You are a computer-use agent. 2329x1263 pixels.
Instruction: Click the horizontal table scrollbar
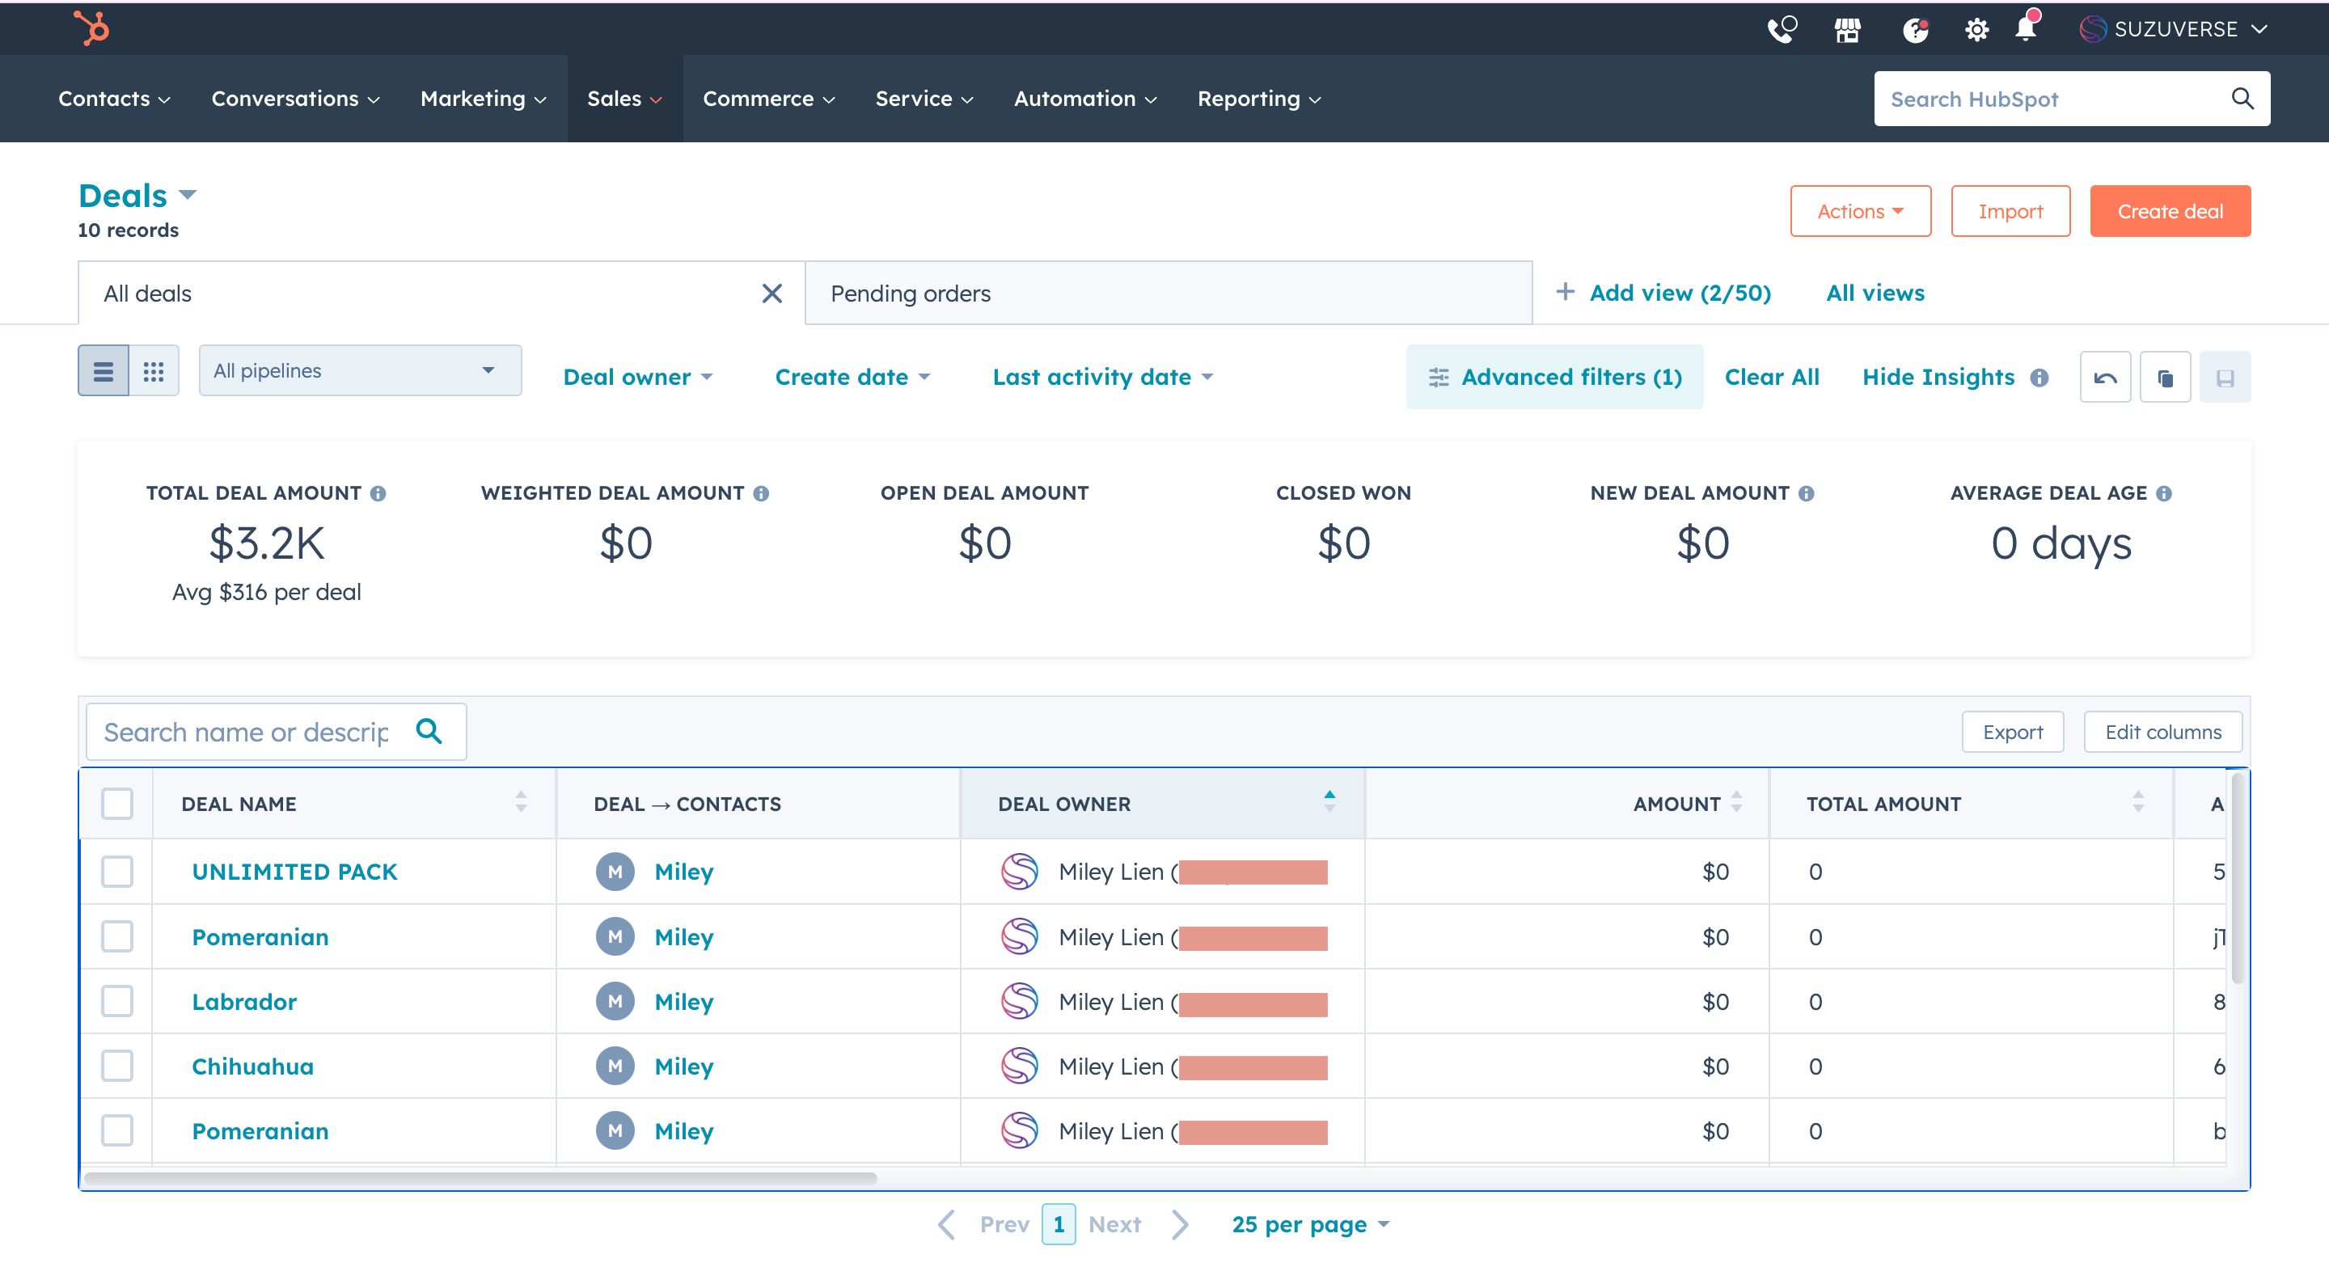coord(480,1178)
